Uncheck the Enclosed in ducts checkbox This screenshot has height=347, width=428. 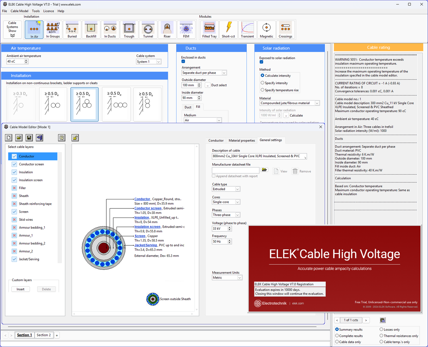pos(183,61)
